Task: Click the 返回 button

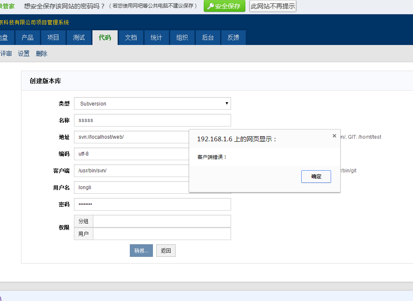Action: click(x=166, y=251)
